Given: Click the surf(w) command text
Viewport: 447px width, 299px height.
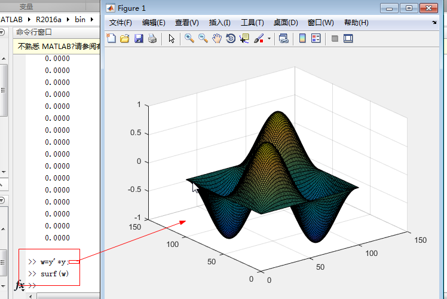Looking at the screenshot, I should coord(55,274).
